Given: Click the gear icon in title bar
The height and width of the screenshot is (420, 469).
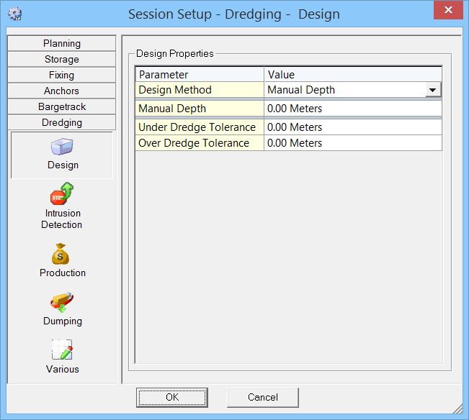Looking at the screenshot, I should (x=14, y=14).
